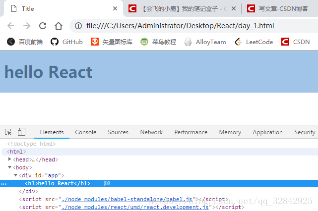Image resolution: width=318 pixels, height=211 pixels.
Task: Open the 百度前端 bookmark
Action: click(x=25, y=42)
